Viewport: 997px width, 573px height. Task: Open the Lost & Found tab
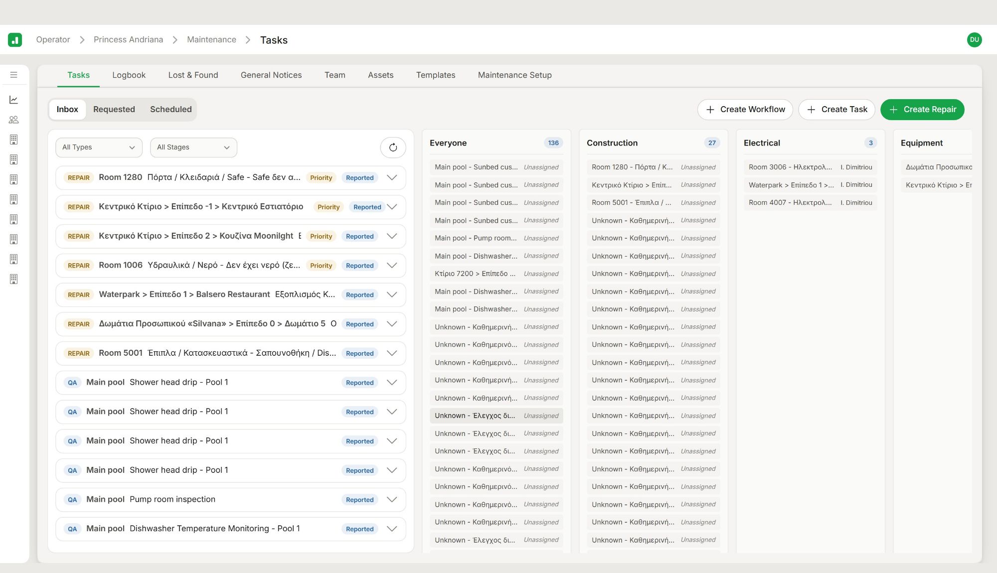pyautogui.click(x=193, y=75)
